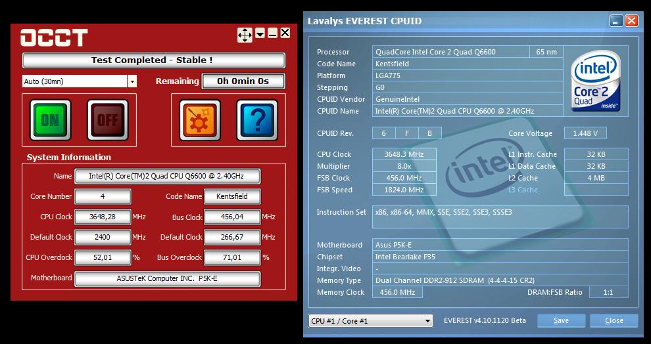Click the Processor value QuadCore Intel Core 2 Quad Q6600
Image resolution: width=651 pixels, height=344 pixels.
(x=451, y=52)
